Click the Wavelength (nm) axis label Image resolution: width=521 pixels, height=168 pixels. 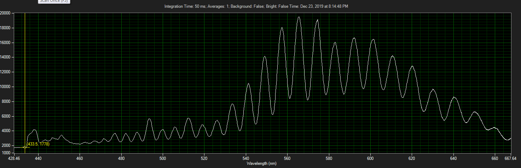[262, 163]
